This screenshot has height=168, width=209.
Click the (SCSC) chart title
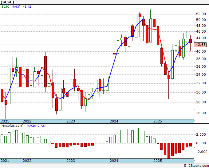[x=7, y=2]
